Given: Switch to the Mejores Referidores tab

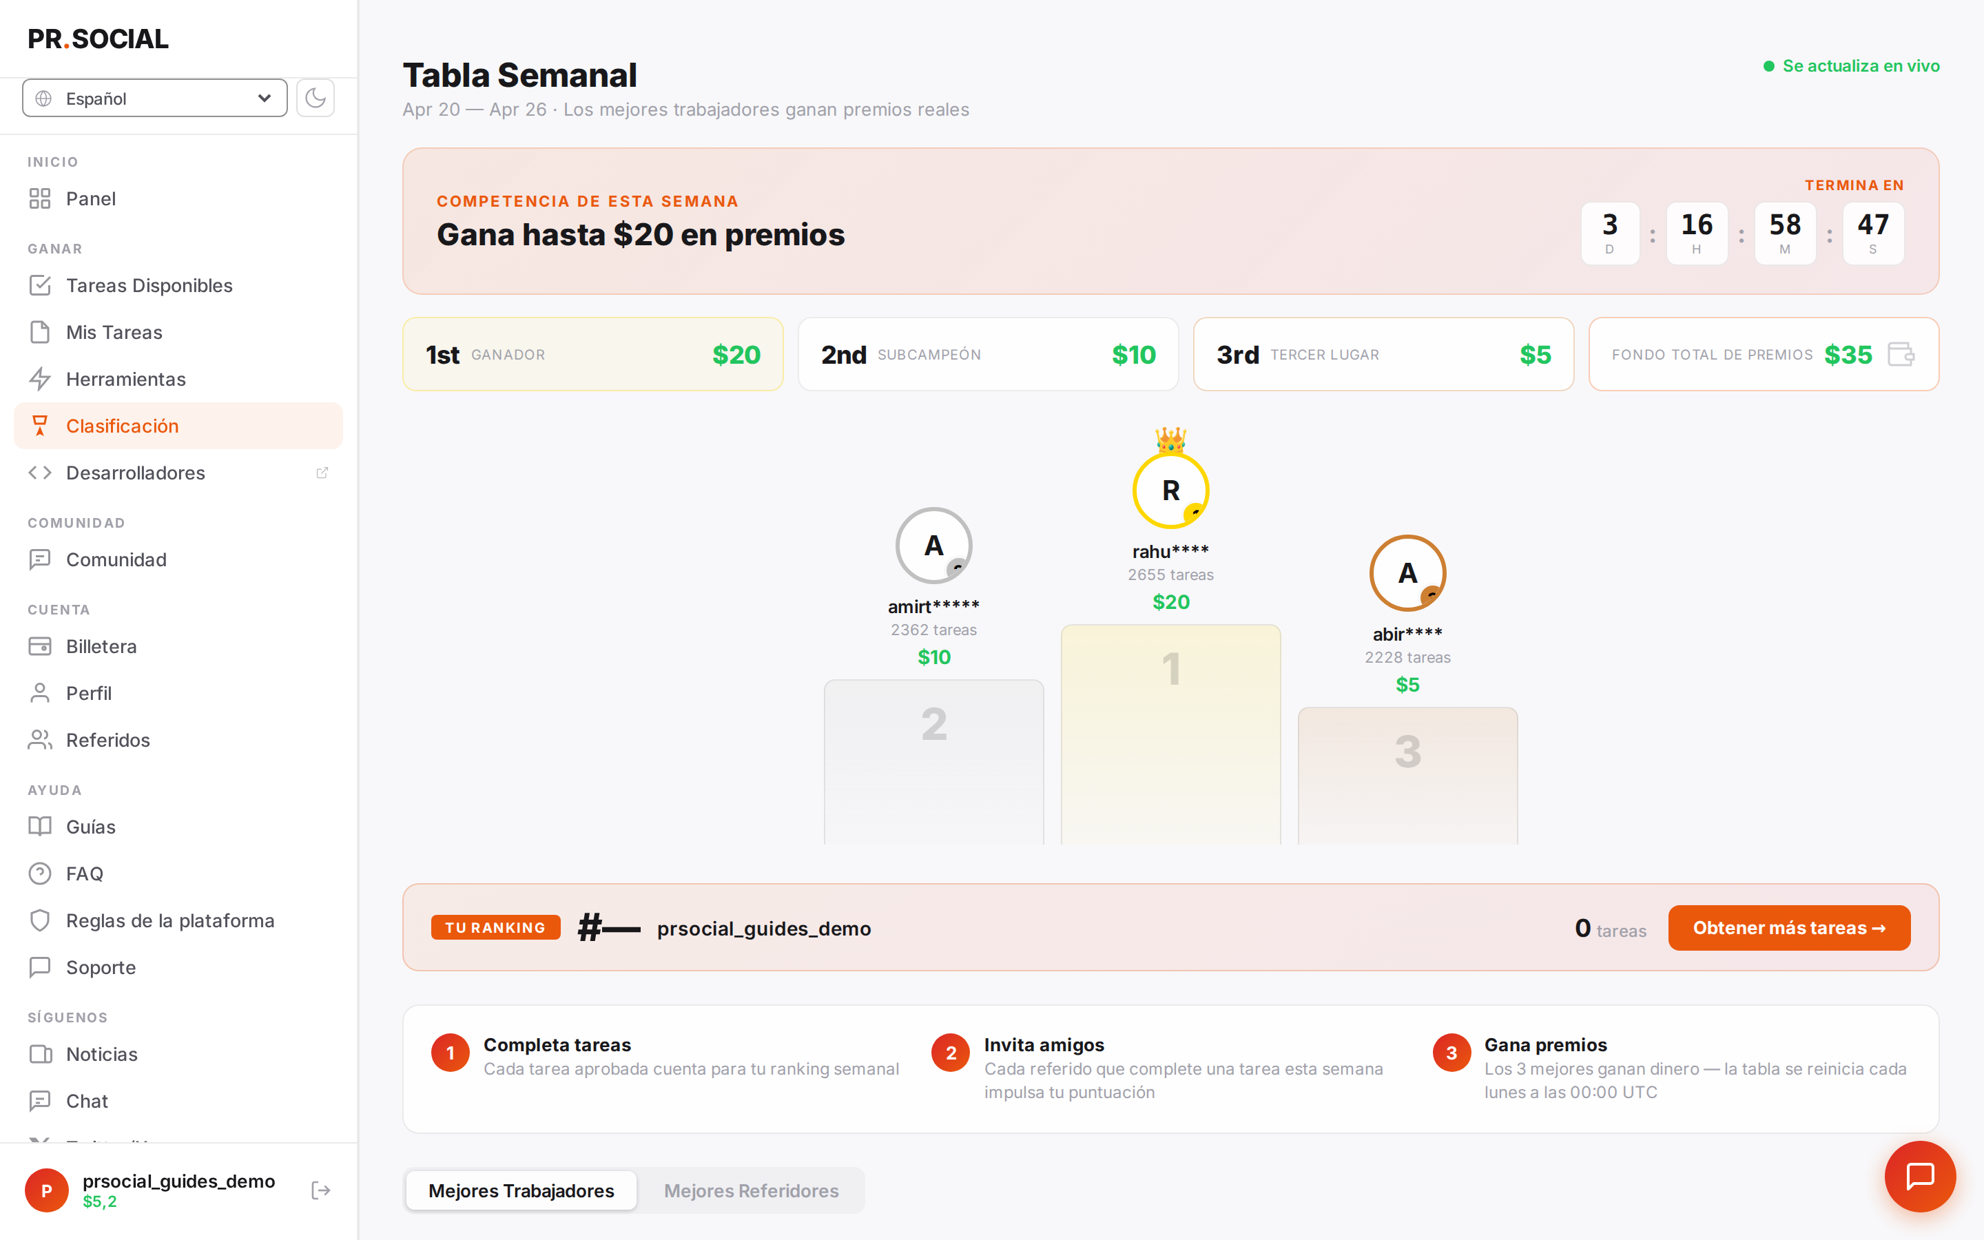Looking at the screenshot, I should (x=751, y=1191).
